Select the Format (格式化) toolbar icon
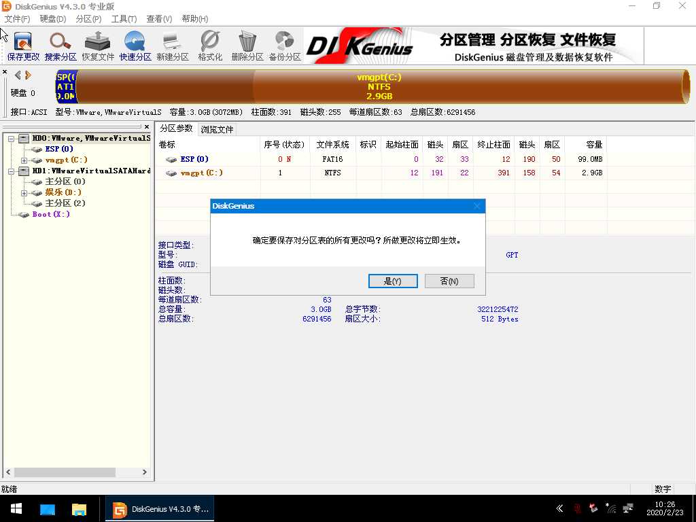The height and width of the screenshot is (522, 696). (x=209, y=46)
